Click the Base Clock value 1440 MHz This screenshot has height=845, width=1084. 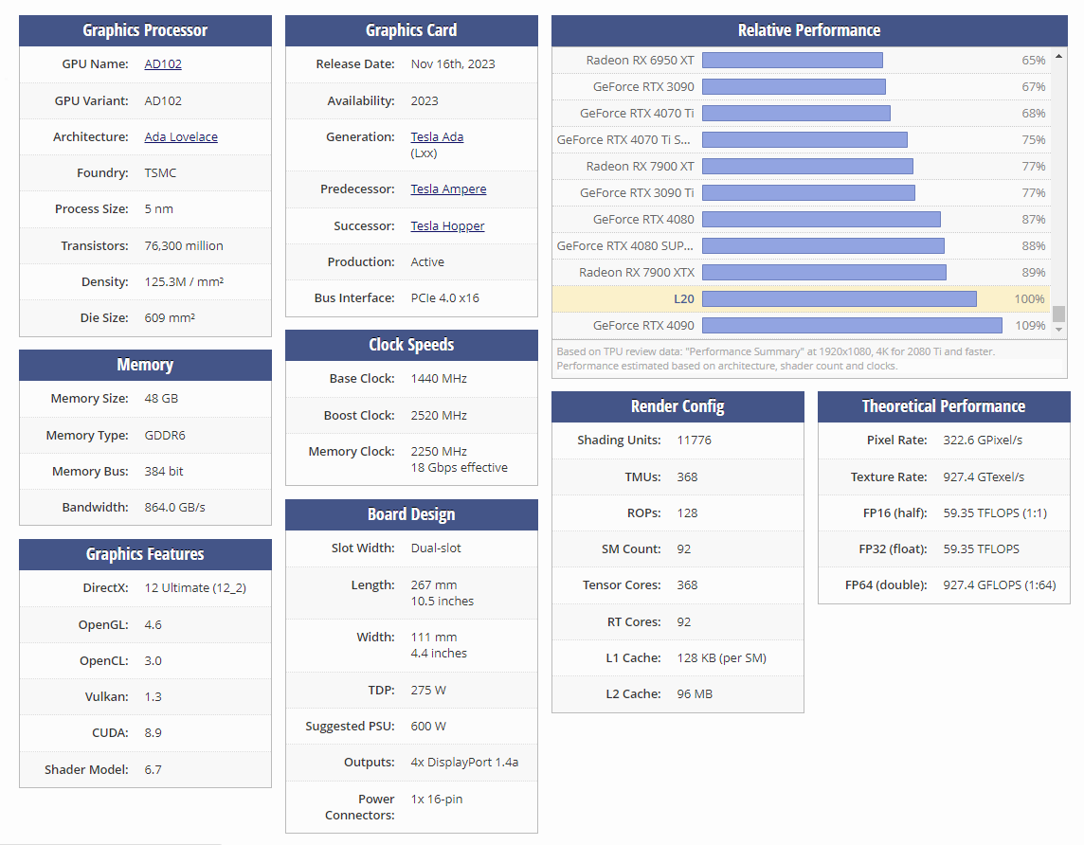[x=439, y=379]
